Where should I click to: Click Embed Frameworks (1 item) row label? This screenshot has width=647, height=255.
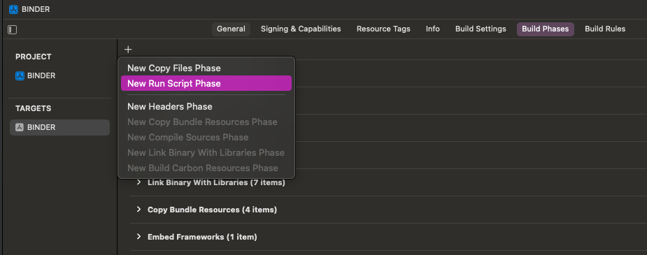point(202,237)
